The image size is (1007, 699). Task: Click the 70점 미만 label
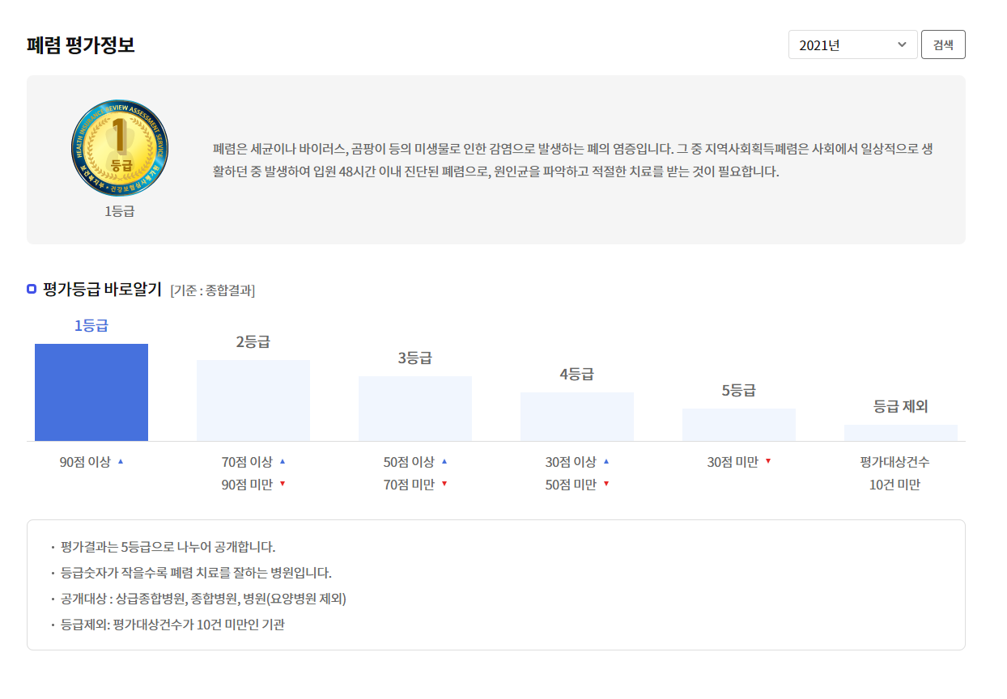click(x=409, y=485)
